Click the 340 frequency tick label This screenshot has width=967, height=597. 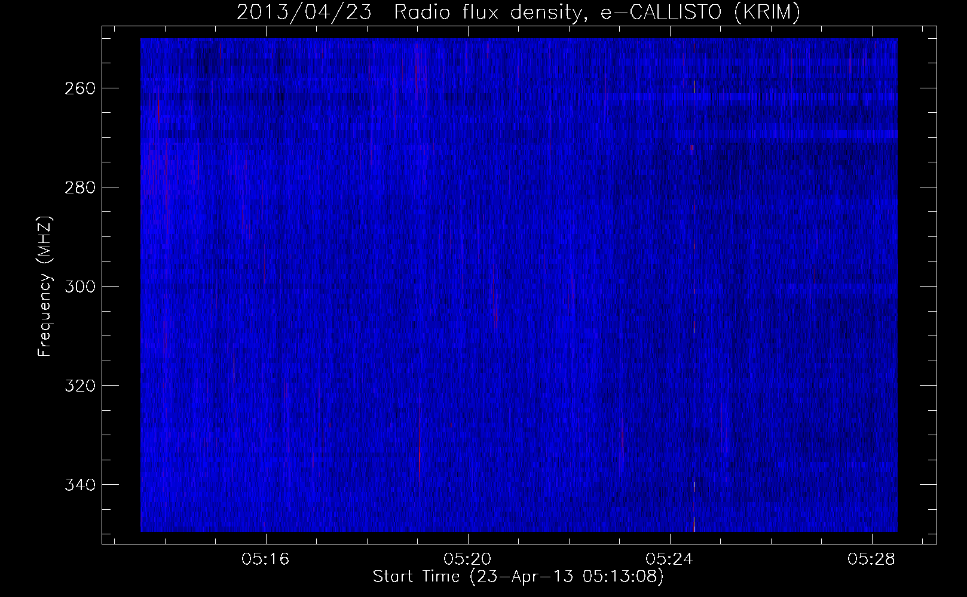[x=79, y=485]
